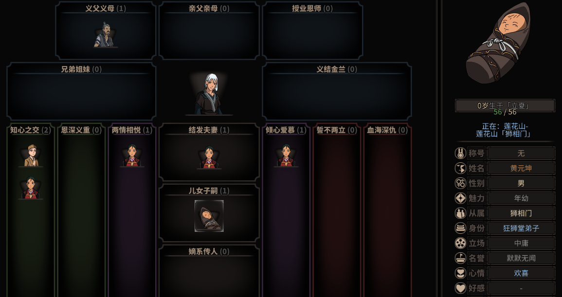Image resolution: width=562 pixels, height=297 pixels.
Task: Select the swaddled baby in 儿女子嗣
Action: (209, 216)
